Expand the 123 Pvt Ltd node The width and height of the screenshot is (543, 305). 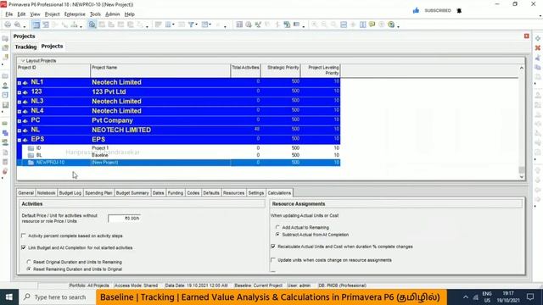pyautogui.click(x=20, y=92)
